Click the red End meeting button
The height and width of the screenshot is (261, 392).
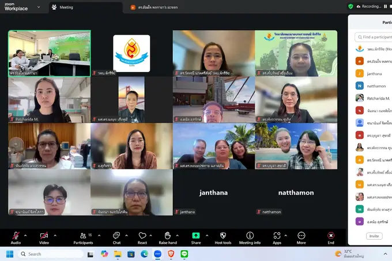point(331,238)
